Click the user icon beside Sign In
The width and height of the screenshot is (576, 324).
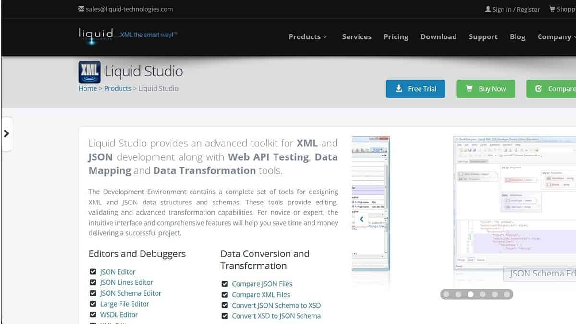(488, 9)
